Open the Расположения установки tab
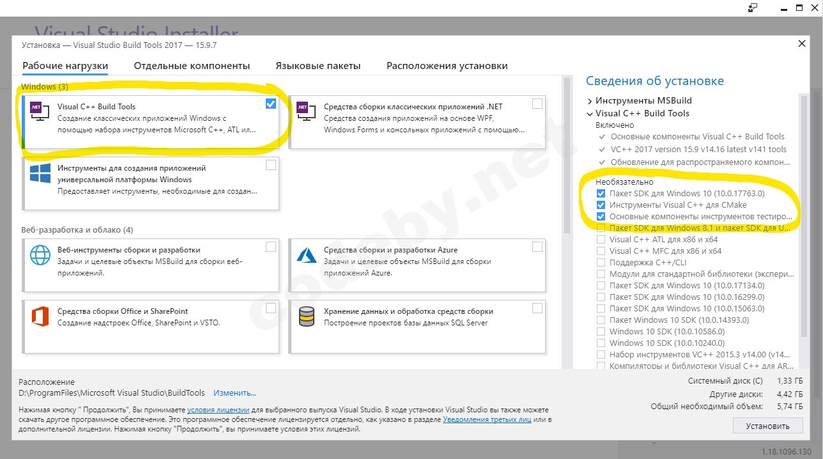 tap(447, 66)
